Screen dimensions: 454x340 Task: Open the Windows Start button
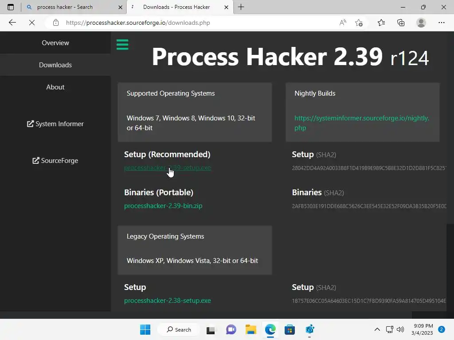point(145,329)
